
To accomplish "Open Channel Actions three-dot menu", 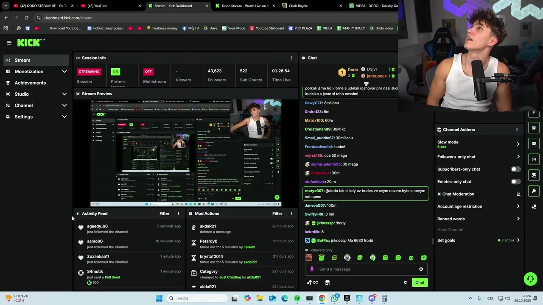I will 517,130.
